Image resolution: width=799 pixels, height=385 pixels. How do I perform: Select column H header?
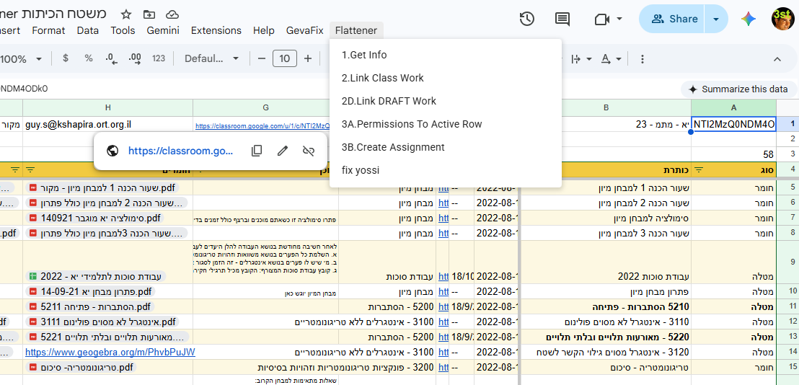click(107, 107)
